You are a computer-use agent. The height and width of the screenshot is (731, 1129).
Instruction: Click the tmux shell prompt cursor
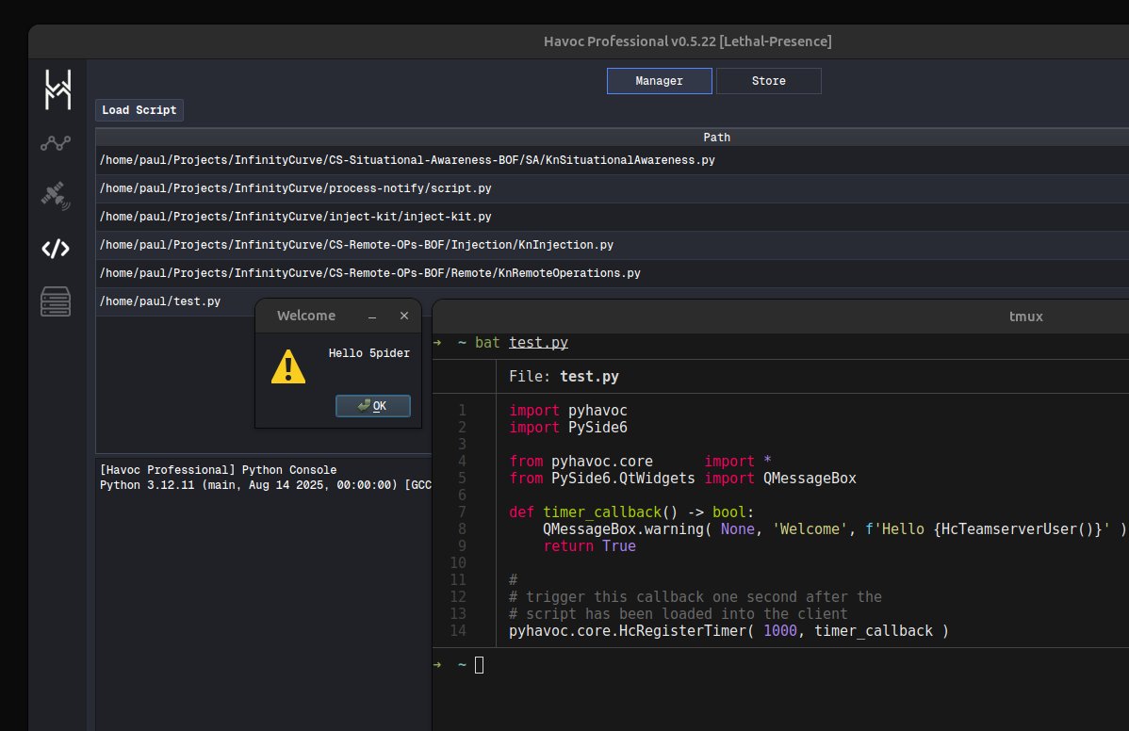tap(480, 665)
